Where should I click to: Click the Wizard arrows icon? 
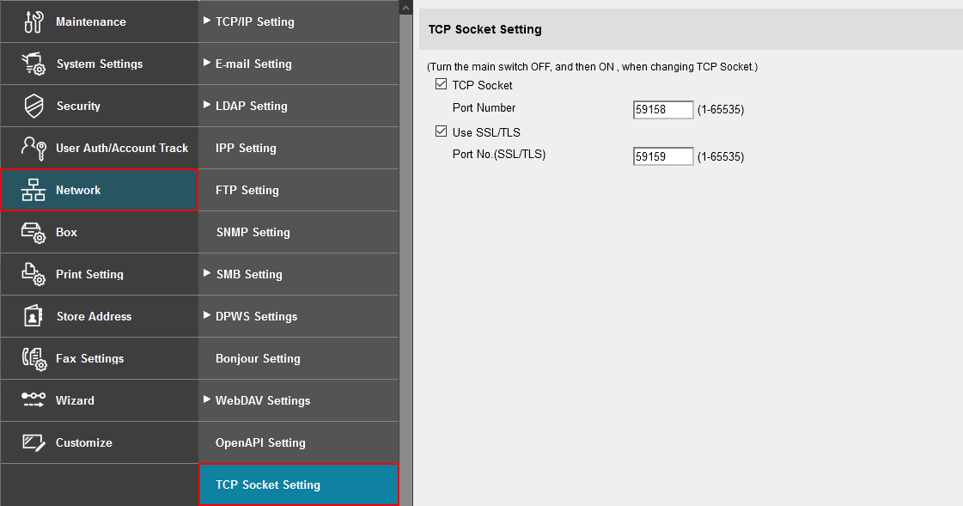pyautogui.click(x=34, y=400)
